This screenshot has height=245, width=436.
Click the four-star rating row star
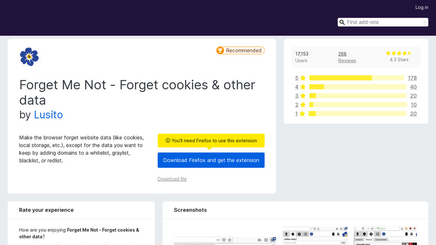tap(303, 87)
